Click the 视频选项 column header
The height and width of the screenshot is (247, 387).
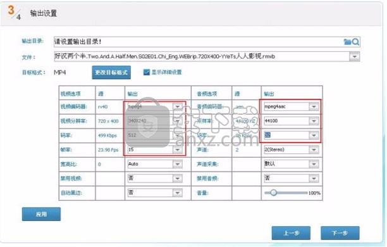(x=71, y=94)
